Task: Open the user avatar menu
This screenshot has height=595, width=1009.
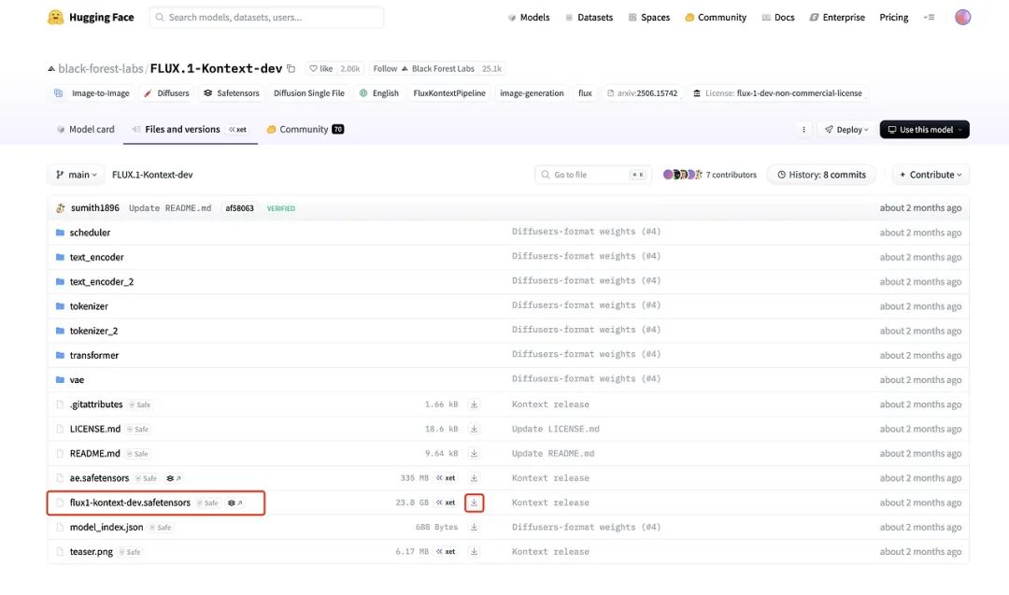Action: point(962,18)
